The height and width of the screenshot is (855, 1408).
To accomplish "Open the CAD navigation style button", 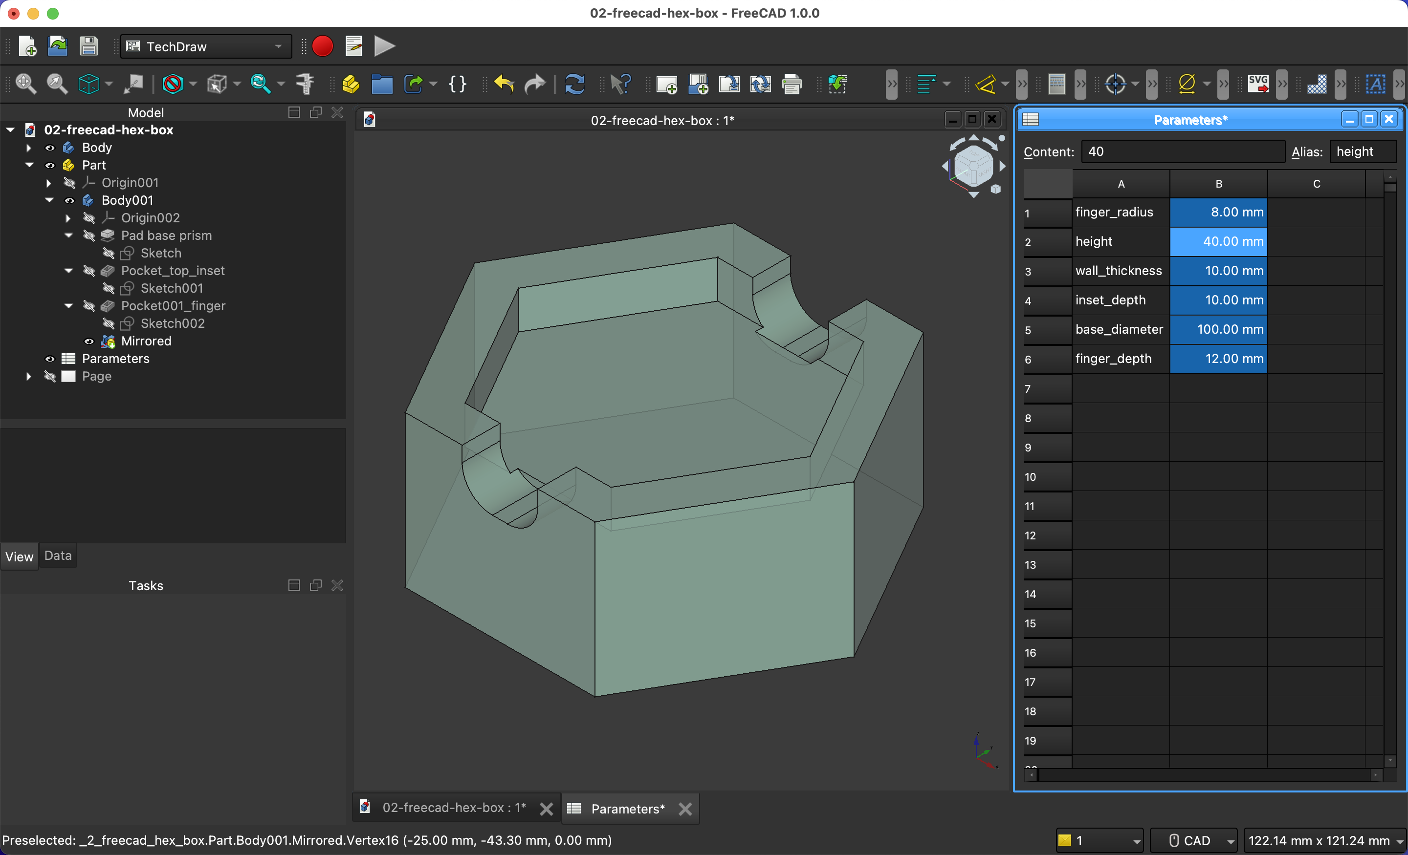I will (1193, 840).
